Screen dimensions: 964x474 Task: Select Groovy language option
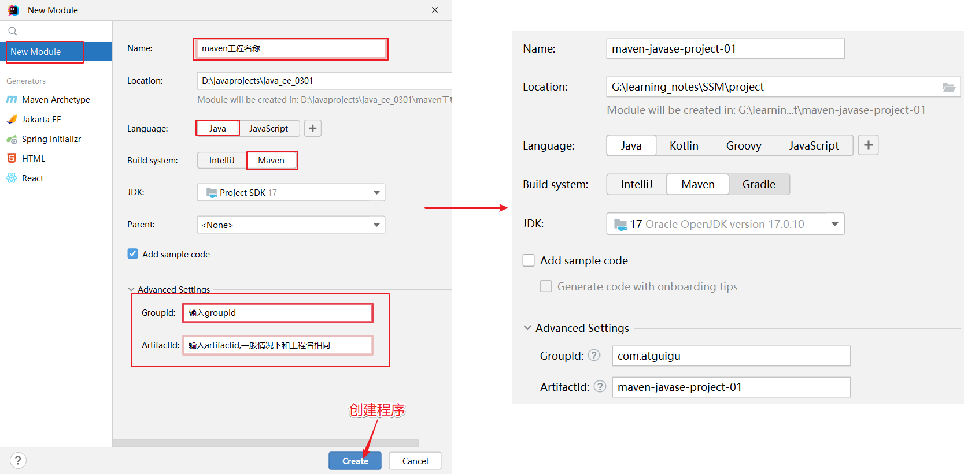744,145
